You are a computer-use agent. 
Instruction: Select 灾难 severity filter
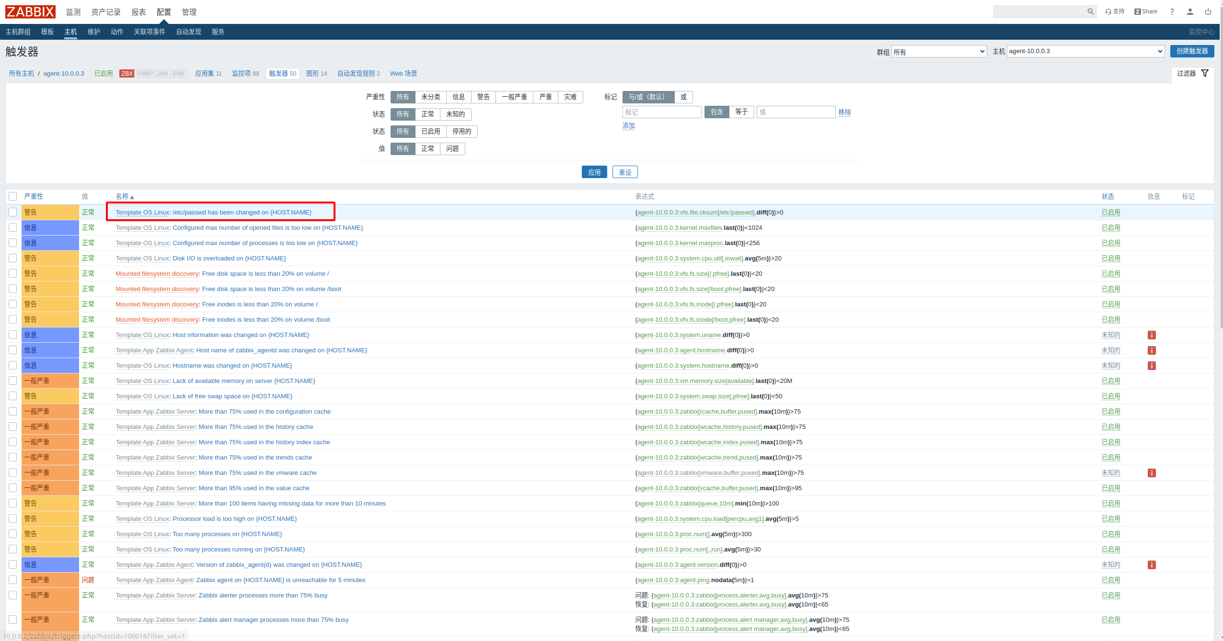(570, 97)
